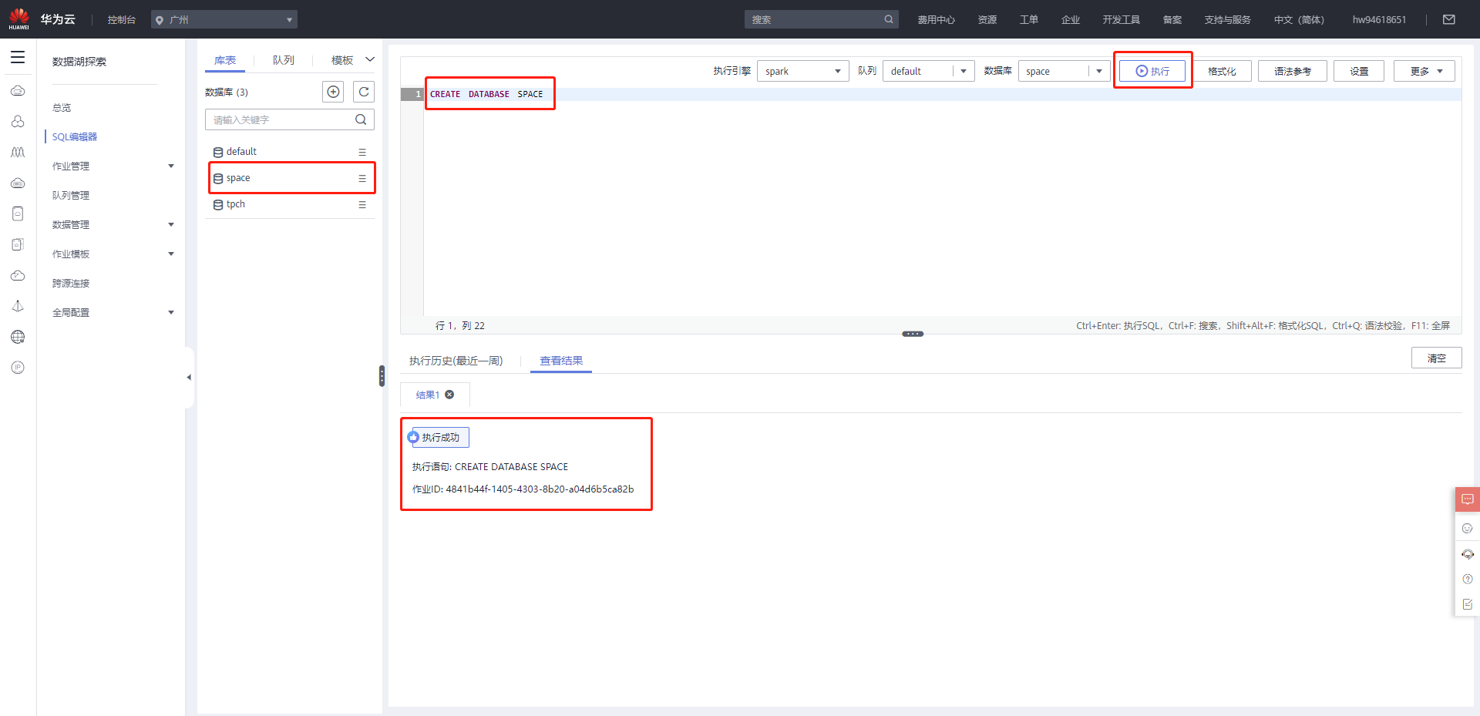Open the 查看结果 tab
1480x716 pixels.
(x=561, y=361)
